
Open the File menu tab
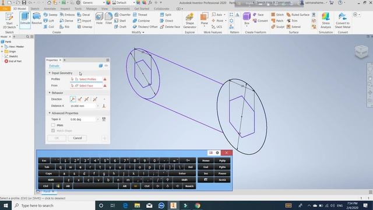coord(5,9)
